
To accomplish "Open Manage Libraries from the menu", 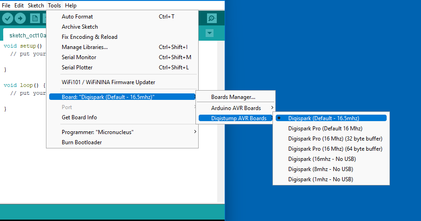I will click(x=123, y=47).
